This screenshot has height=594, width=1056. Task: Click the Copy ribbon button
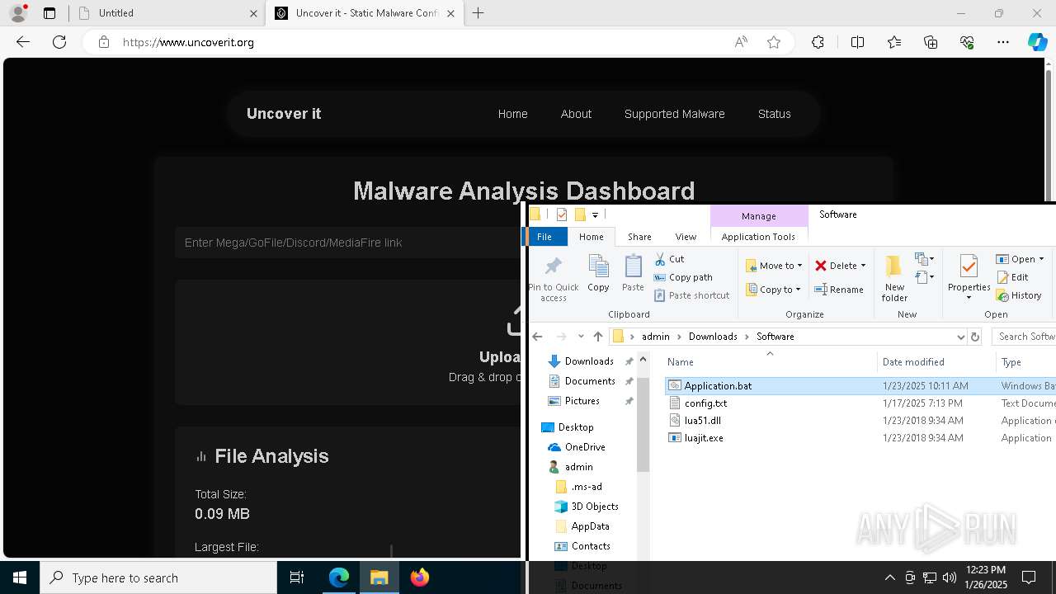click(598, 273)
